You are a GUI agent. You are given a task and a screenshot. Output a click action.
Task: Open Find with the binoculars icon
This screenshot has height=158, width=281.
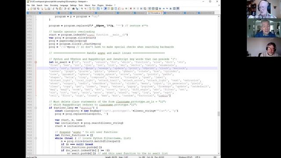73,9
